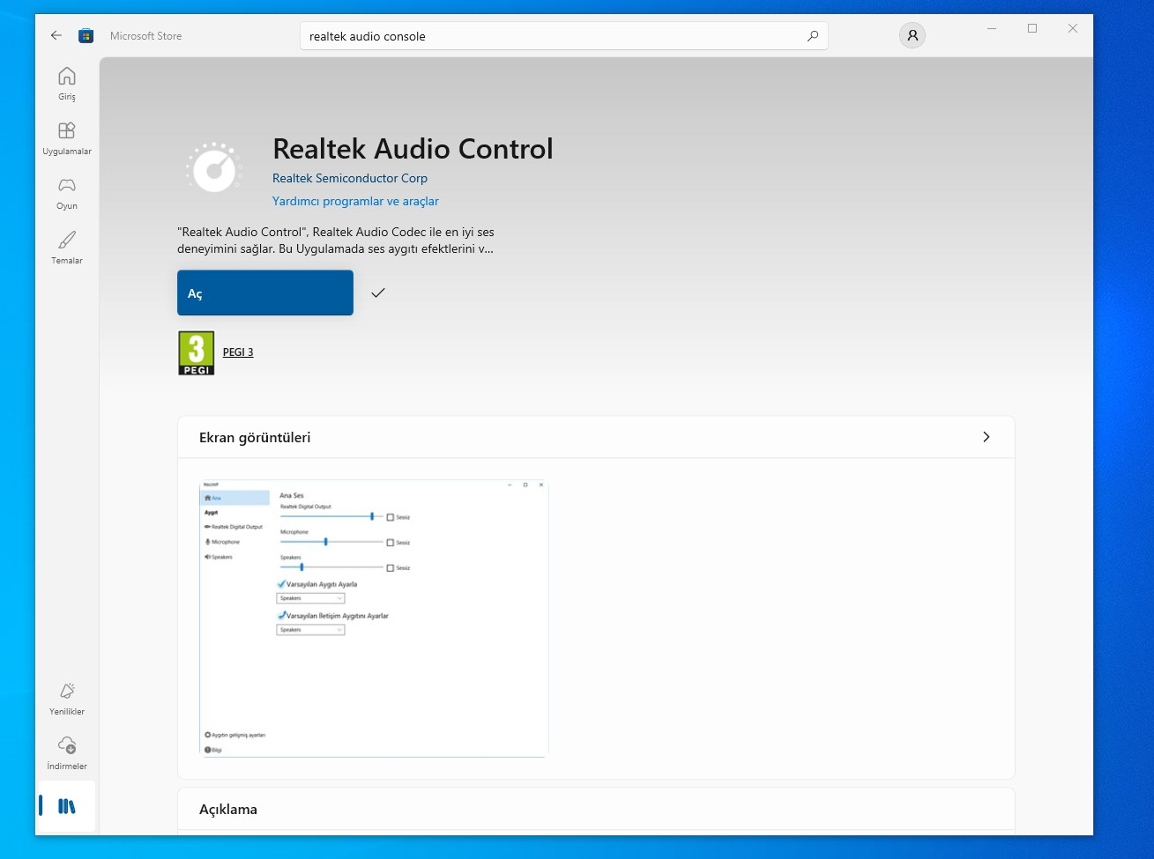The width and height of the screenshot is (1154, 859).
Task: Open the user account profile icon
Action: click(912, 36)
